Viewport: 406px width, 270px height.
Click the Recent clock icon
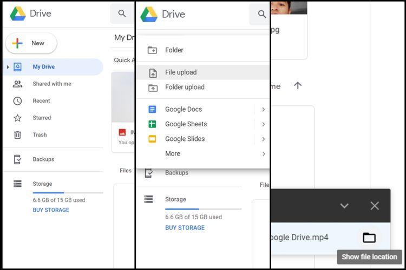click(17, 101)
